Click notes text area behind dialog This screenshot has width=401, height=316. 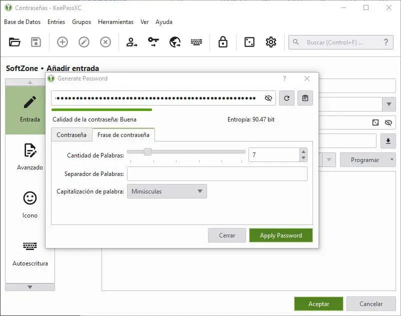pos(248,268)
